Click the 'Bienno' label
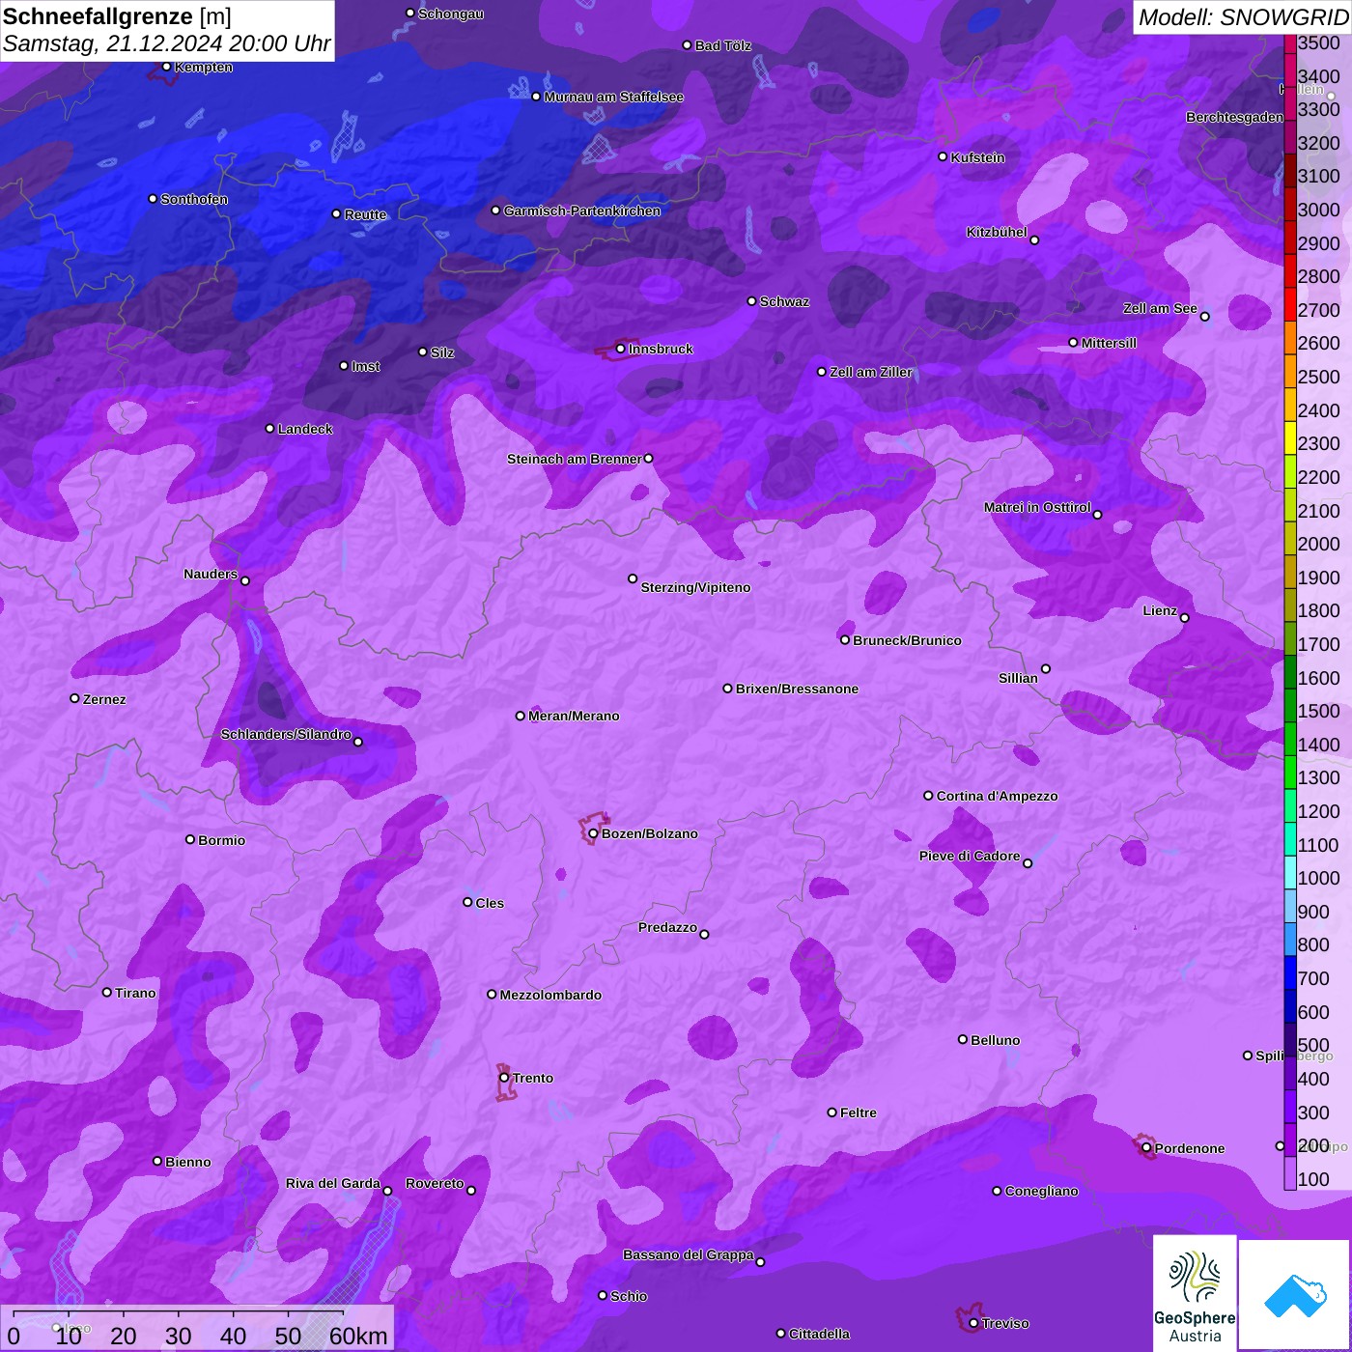This screenshot has height=1352, width=1352. point(187,1162)
